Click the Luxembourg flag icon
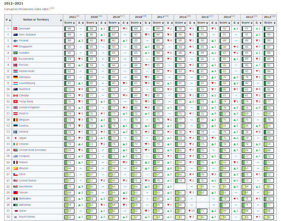This screenshot has height=221, width=281. point(15,83)
